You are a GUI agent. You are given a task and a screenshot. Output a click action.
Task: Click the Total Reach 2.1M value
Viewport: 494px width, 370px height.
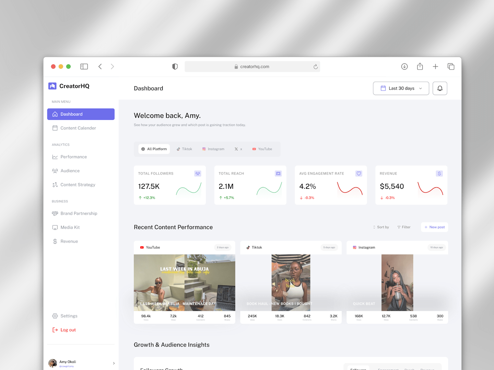tap(226, 186)
